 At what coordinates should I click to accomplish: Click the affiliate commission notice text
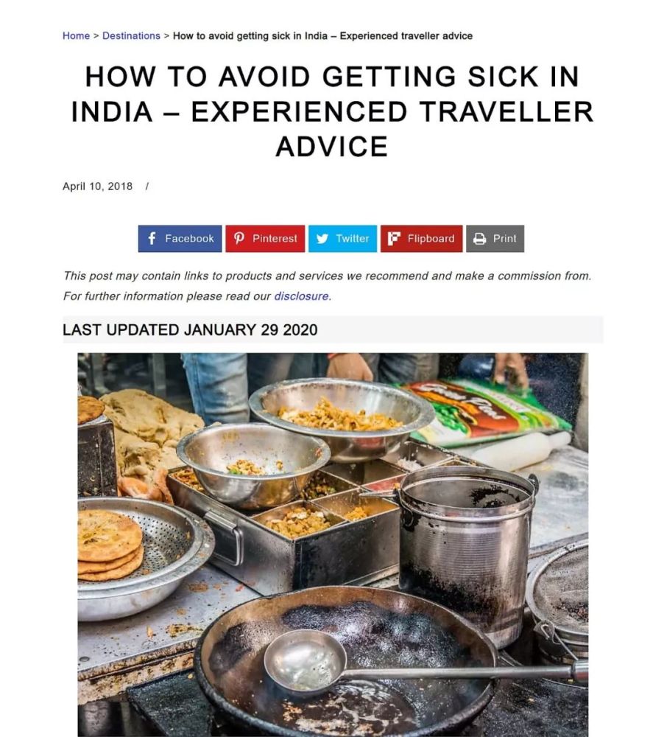point(327,286)
